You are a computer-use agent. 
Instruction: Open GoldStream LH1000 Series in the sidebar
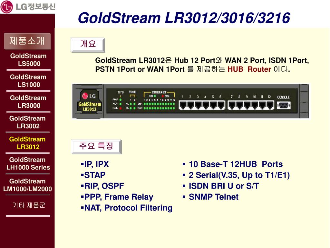[x=28, y=163]
